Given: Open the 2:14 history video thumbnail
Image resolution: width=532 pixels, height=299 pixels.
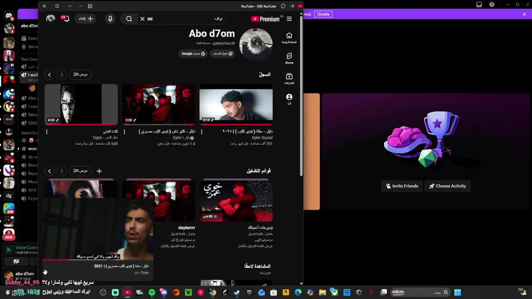Looking at the screenshot, I should [x=236, y=105].
